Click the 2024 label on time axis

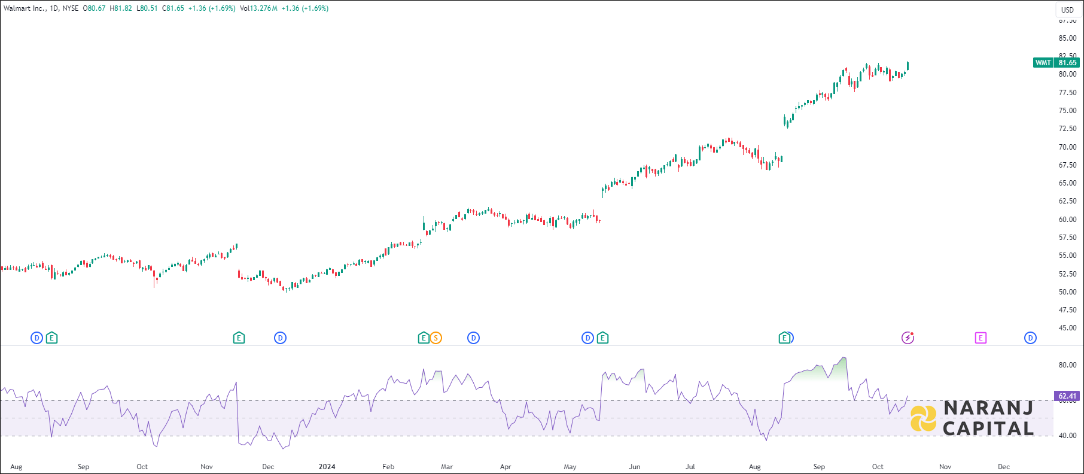(x=327, y=467)
